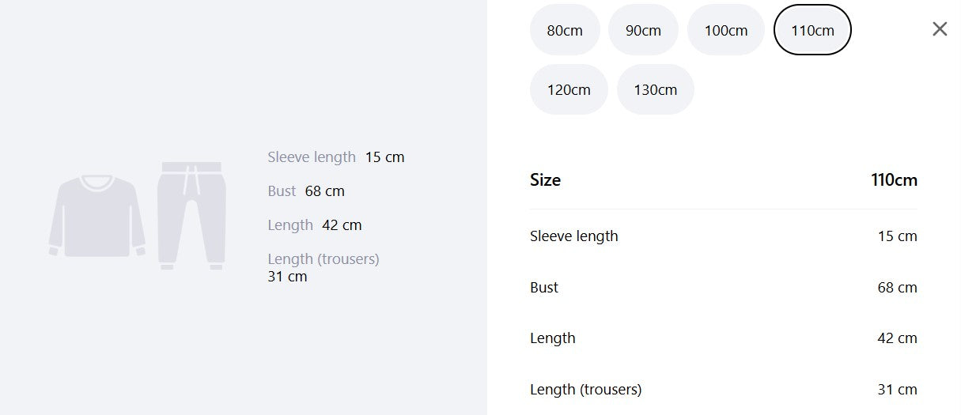
Task: Select the 80cm size option
Action: coord(565,30)
